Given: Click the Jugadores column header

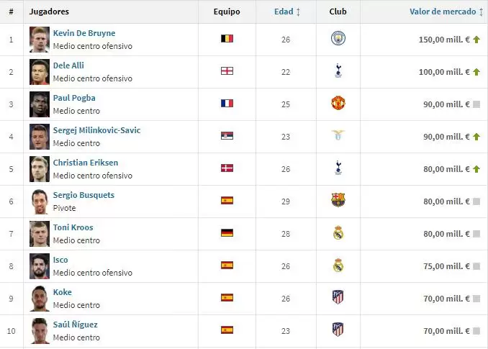Looking at the screenshot, I should [49, 12].
